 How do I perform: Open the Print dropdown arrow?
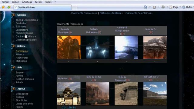pyautogui.click(x=167, y=7)
